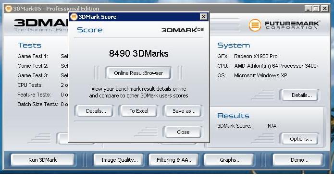
Task: Click the 3DMark Score dialog title icon
Action: coord(74,17)
